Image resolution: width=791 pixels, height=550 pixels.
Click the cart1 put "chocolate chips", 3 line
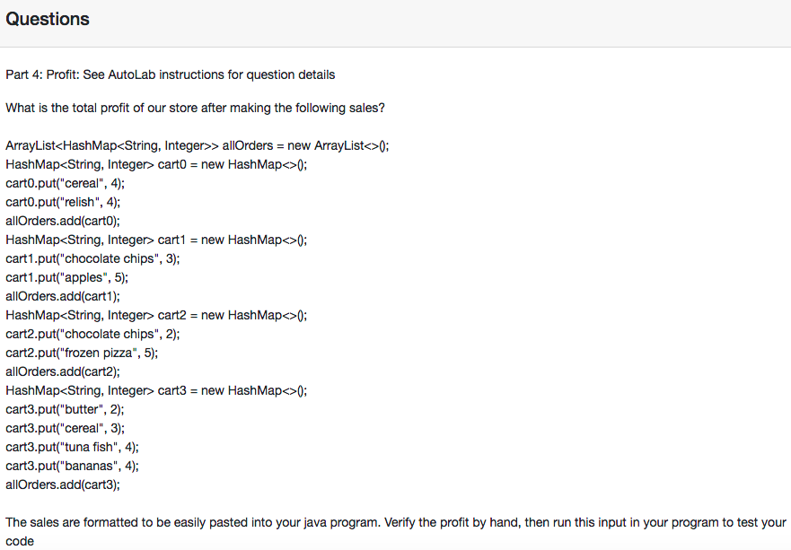click(x=93, y=259)
